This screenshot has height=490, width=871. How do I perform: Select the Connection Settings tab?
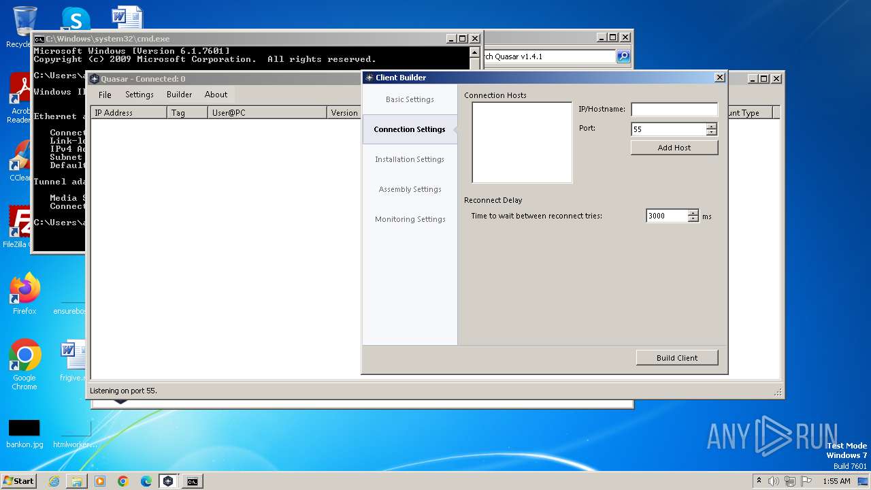coord(410,129)
